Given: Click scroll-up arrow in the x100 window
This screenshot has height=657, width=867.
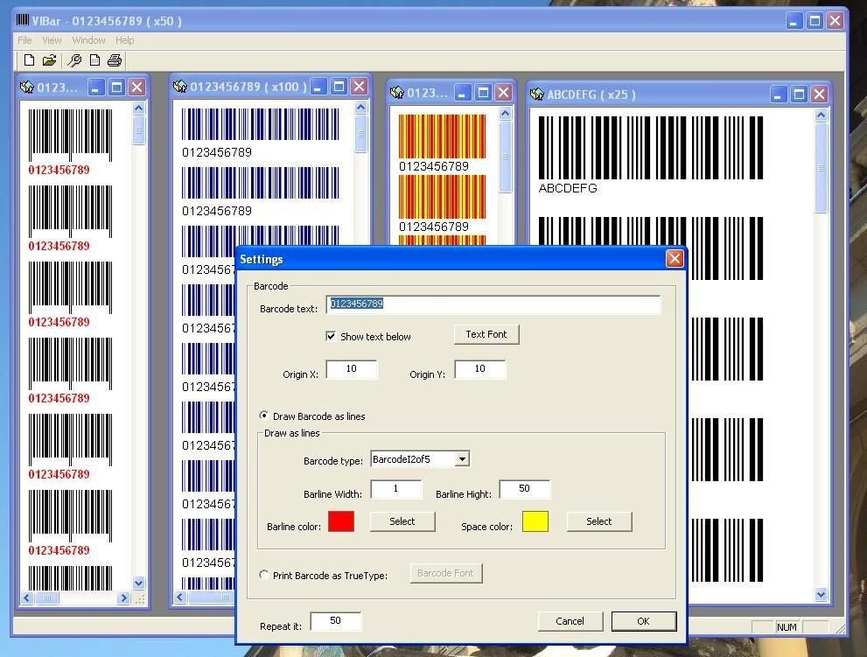Looking at the screenshot, I should coord(361,108).
